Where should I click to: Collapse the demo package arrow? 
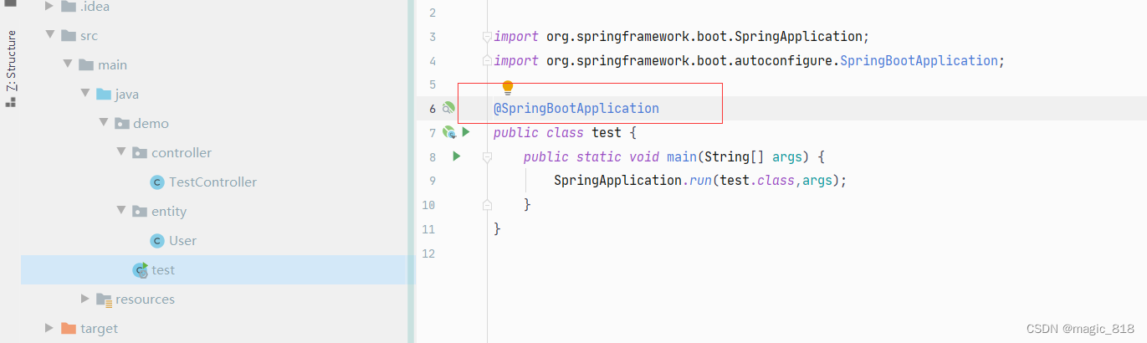pos(103,123)
